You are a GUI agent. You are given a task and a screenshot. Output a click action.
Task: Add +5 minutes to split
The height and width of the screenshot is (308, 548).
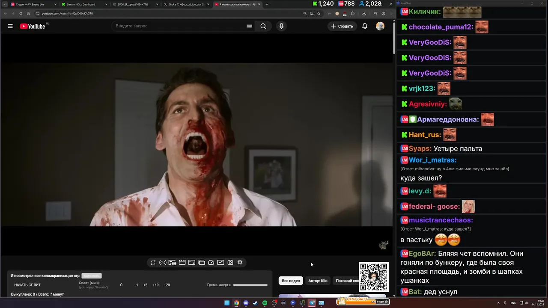click(x=146, y=285)
